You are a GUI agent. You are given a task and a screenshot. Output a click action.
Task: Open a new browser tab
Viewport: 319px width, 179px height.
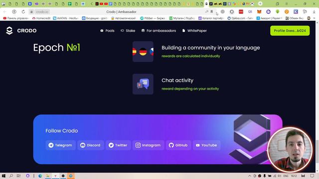coord(260,3)
